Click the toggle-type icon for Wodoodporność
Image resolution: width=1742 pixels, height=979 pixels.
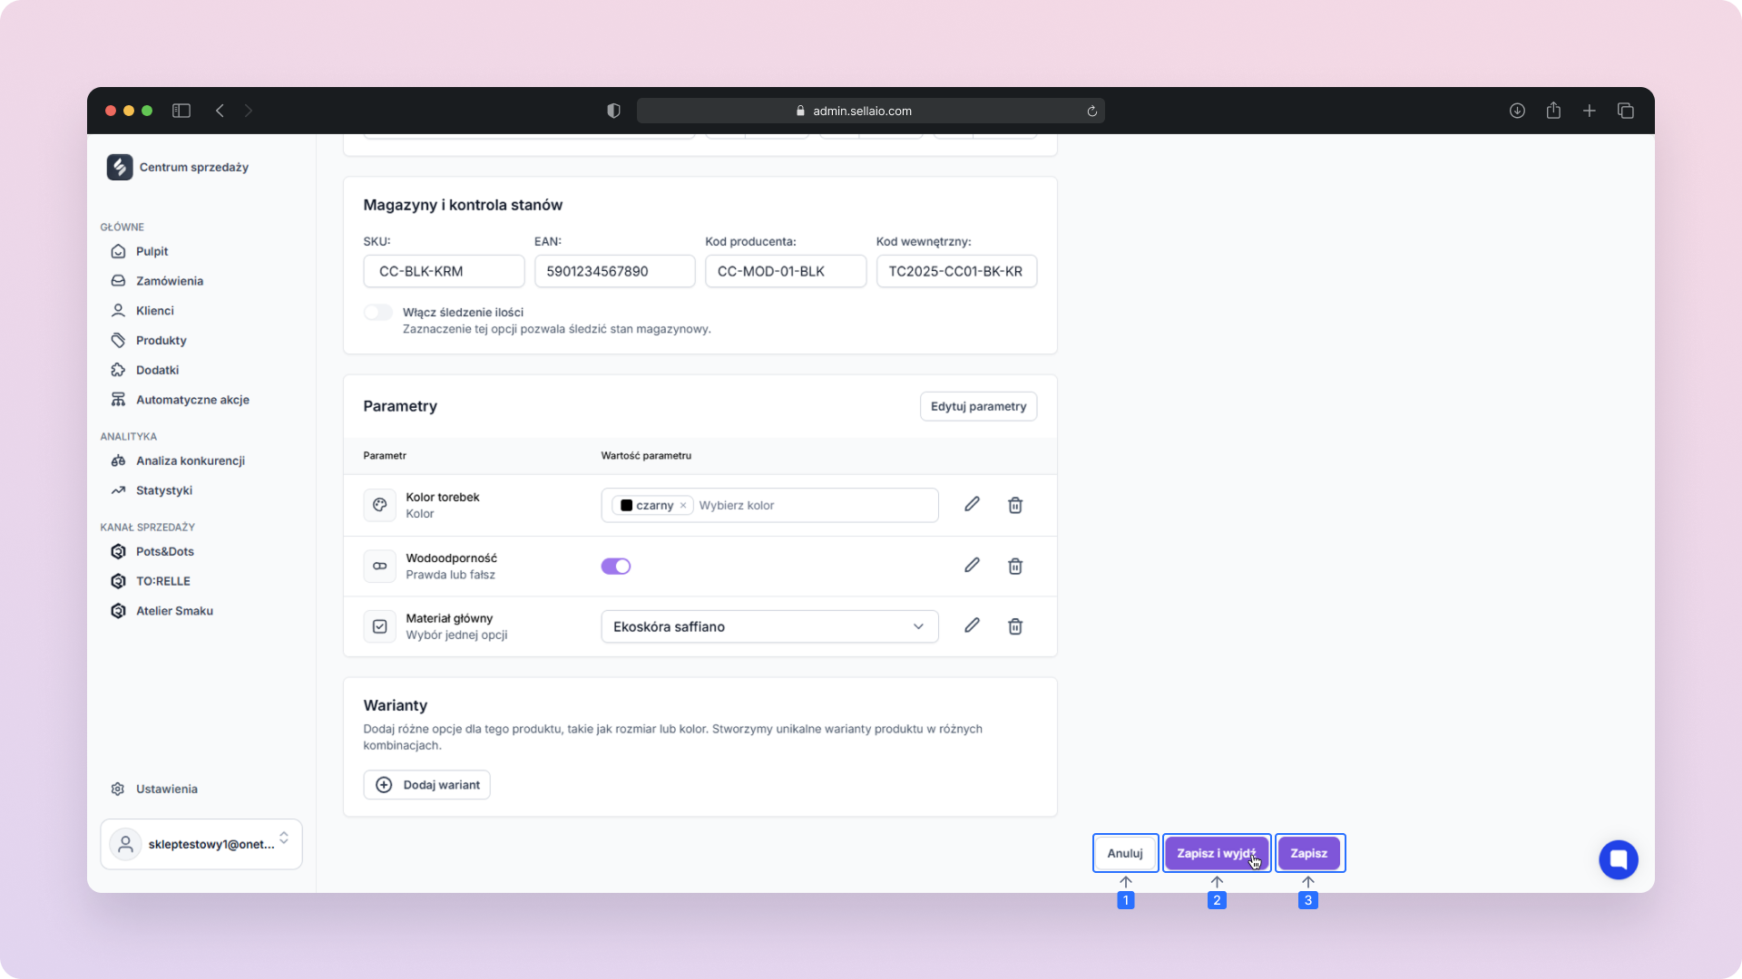click(379, 566)
